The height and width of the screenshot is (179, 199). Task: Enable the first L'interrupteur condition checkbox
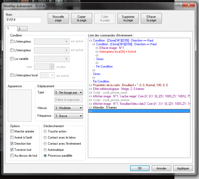click(x=12, y=41)
